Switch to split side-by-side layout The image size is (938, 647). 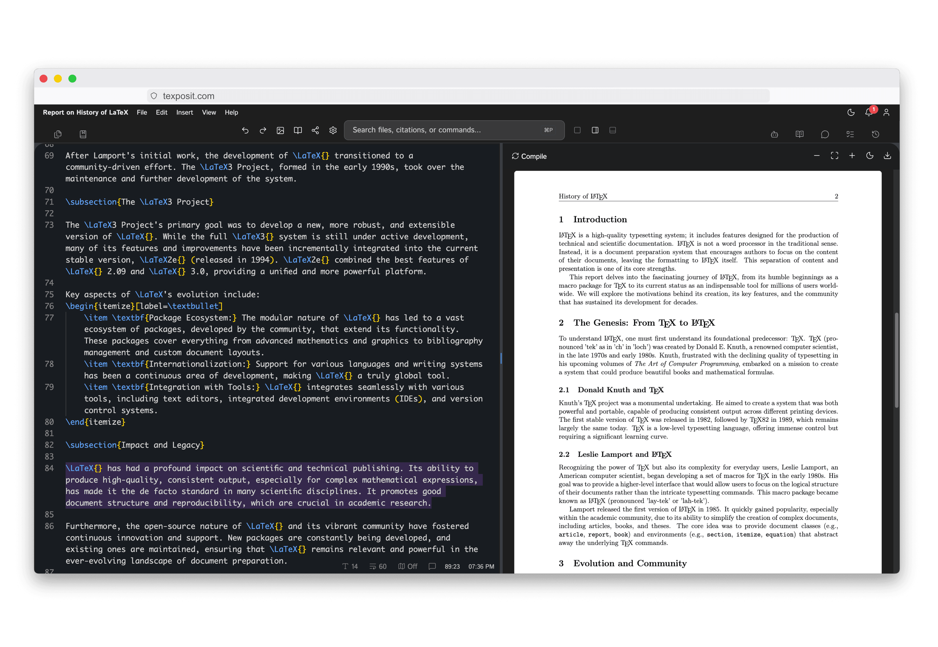click(x=595, y=130)
